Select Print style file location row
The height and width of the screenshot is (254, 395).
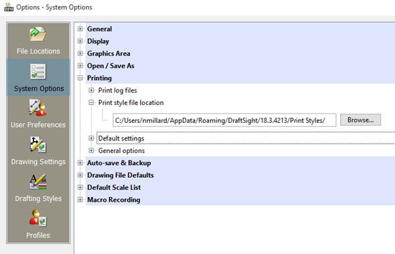pyautogui.click(x=131, y=103)
